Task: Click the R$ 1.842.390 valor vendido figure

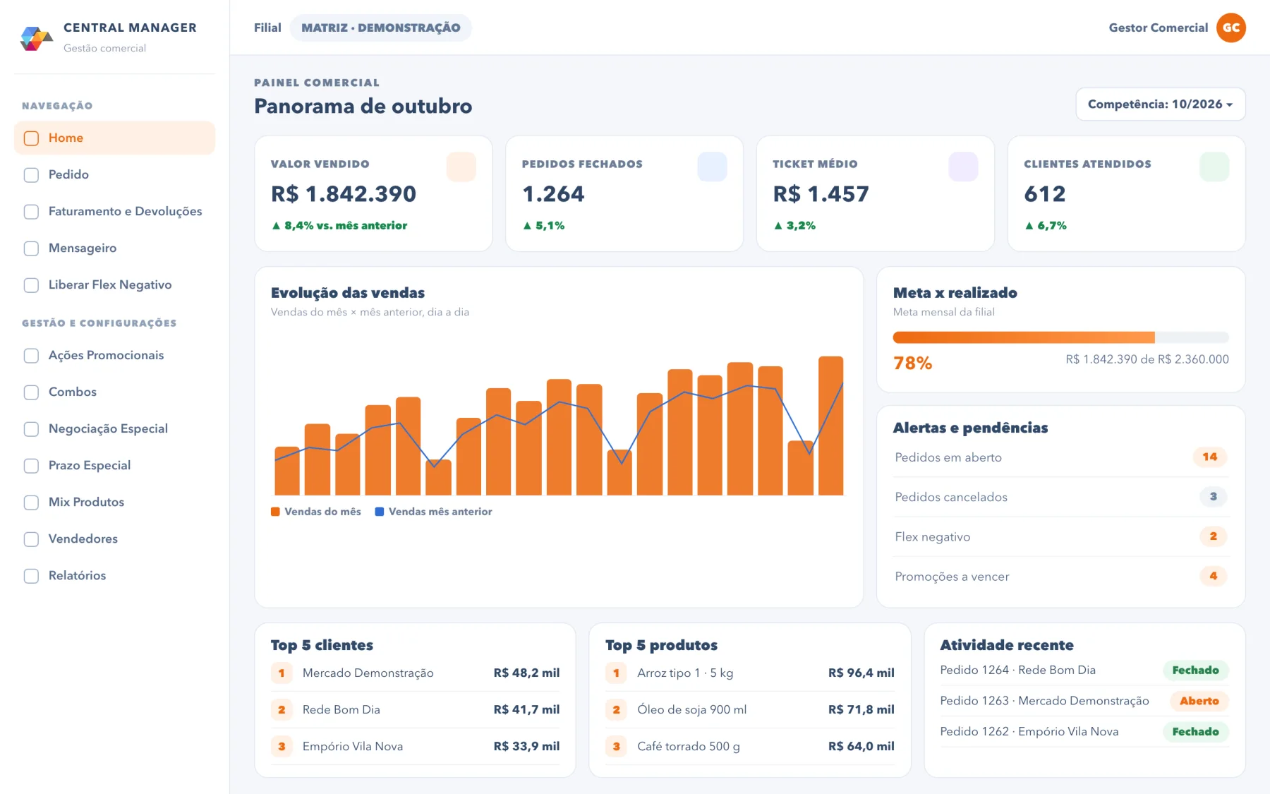Action: pos(344,193)
